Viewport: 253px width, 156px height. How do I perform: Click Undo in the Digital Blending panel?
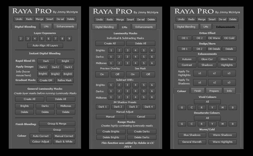(19, 19)
